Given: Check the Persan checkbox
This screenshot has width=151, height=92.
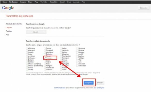Looking at the screenshot, I should click(x=61, y=60).
